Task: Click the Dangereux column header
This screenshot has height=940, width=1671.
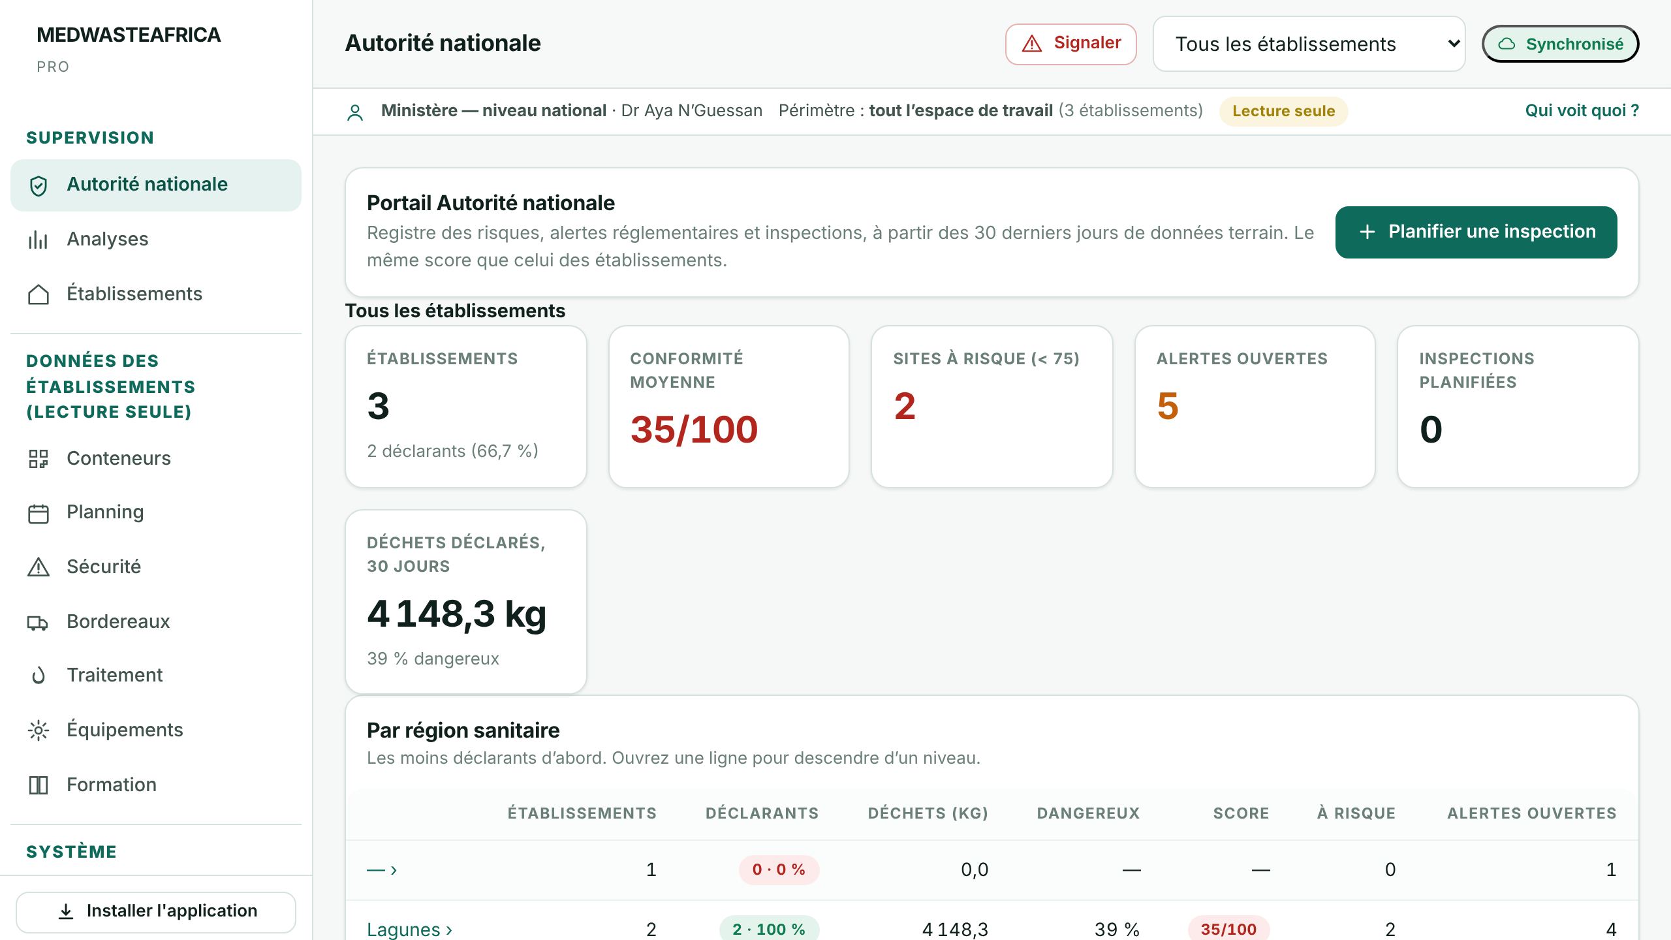Action: [x=1088, y=814]
